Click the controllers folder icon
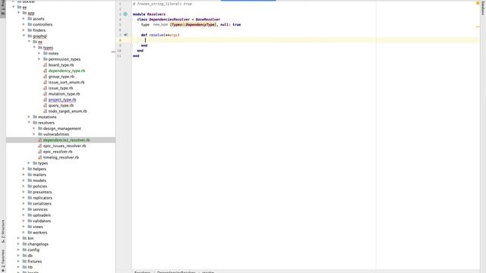Image resolution: width=486 pixels, height=273 pixels. [x=30, y=24]
